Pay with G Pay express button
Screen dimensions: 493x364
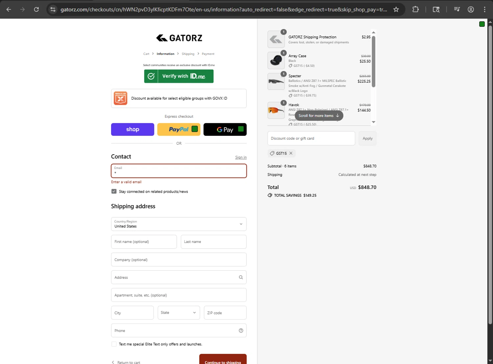click(225, 130)
